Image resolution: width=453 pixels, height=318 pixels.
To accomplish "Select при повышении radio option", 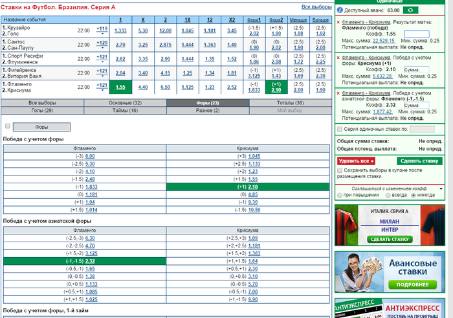I will pos(340,195).
